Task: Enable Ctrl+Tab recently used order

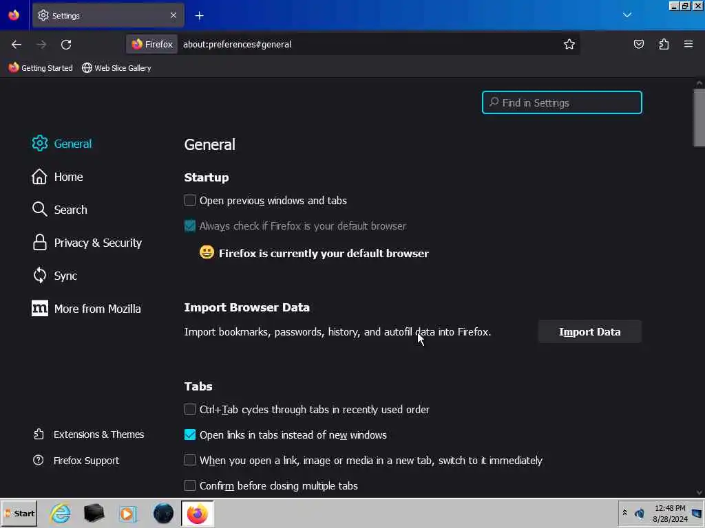Action: (x=190, y=410)
